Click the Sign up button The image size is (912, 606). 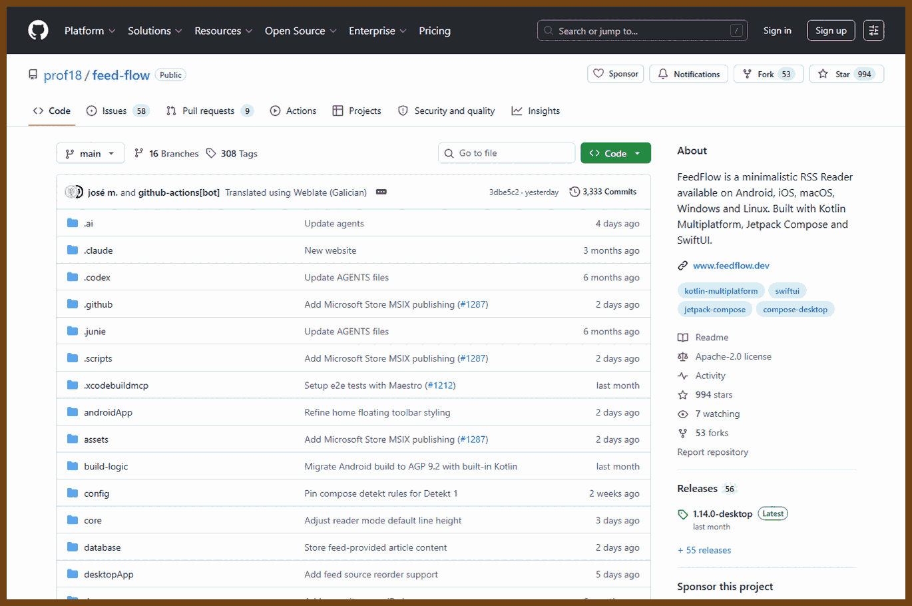point(831,31)
